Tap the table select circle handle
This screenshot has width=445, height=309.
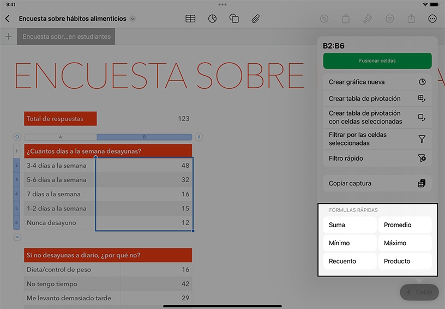pyautogui.click(x=17, y=137)
